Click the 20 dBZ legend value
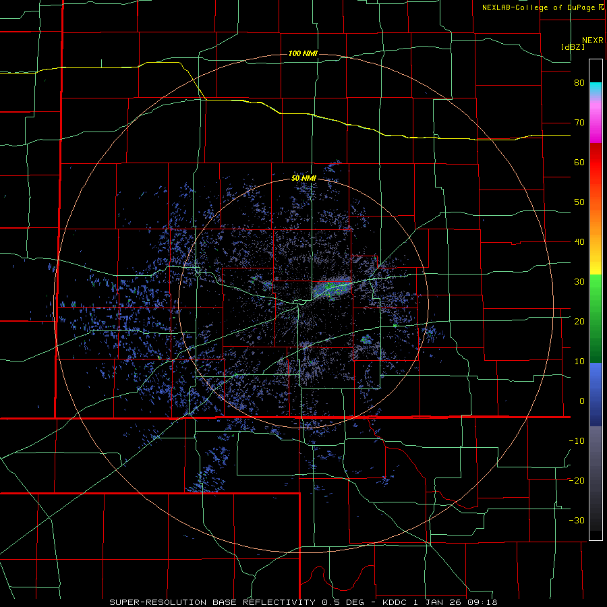607x607 pixels. pos(579,322)
